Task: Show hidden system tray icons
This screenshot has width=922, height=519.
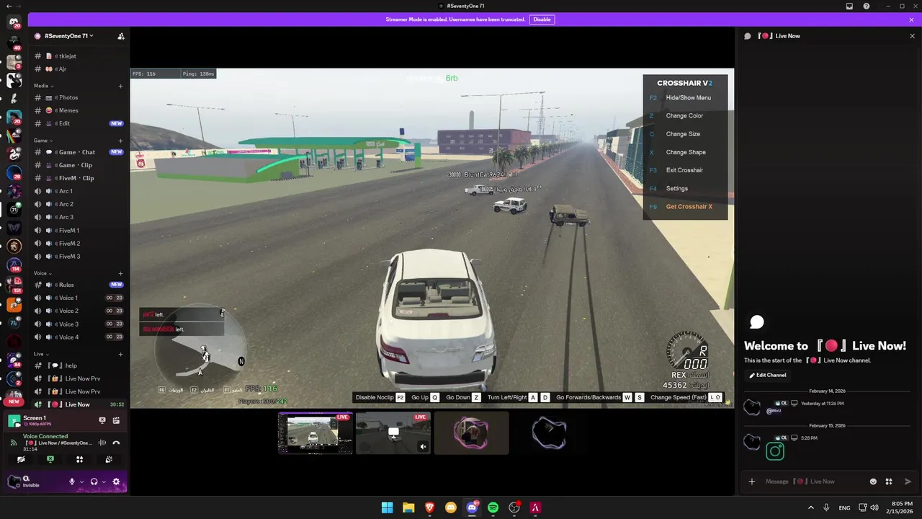Action: pos(810,507)
